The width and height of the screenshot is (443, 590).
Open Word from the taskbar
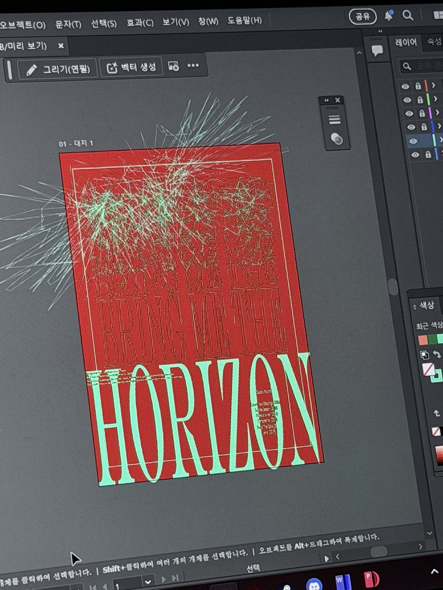(343, 582)
